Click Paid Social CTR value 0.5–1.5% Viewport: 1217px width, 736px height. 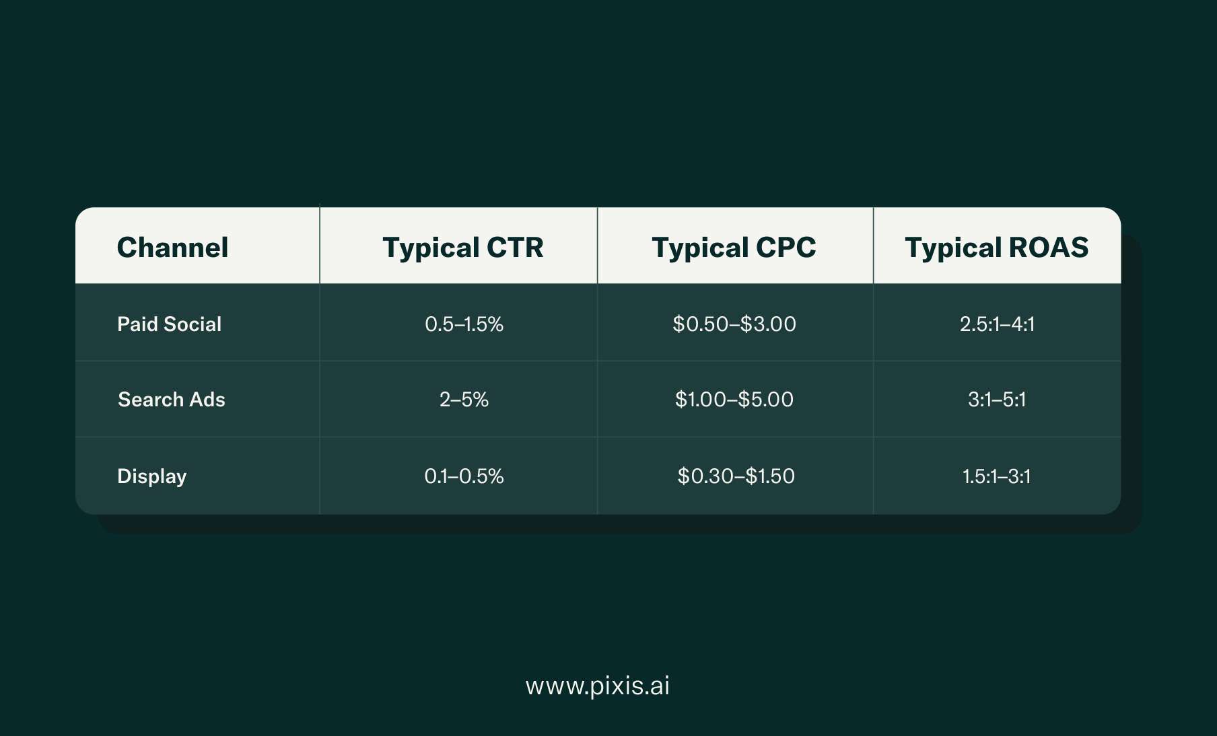click(464, 324)
